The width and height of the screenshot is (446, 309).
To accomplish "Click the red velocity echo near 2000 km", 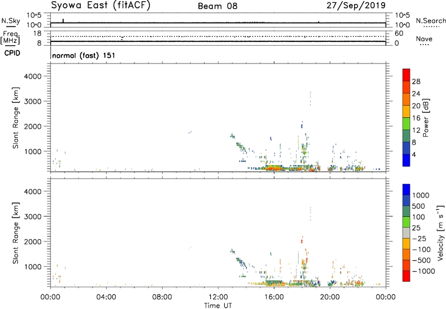I will coord(302,240).
